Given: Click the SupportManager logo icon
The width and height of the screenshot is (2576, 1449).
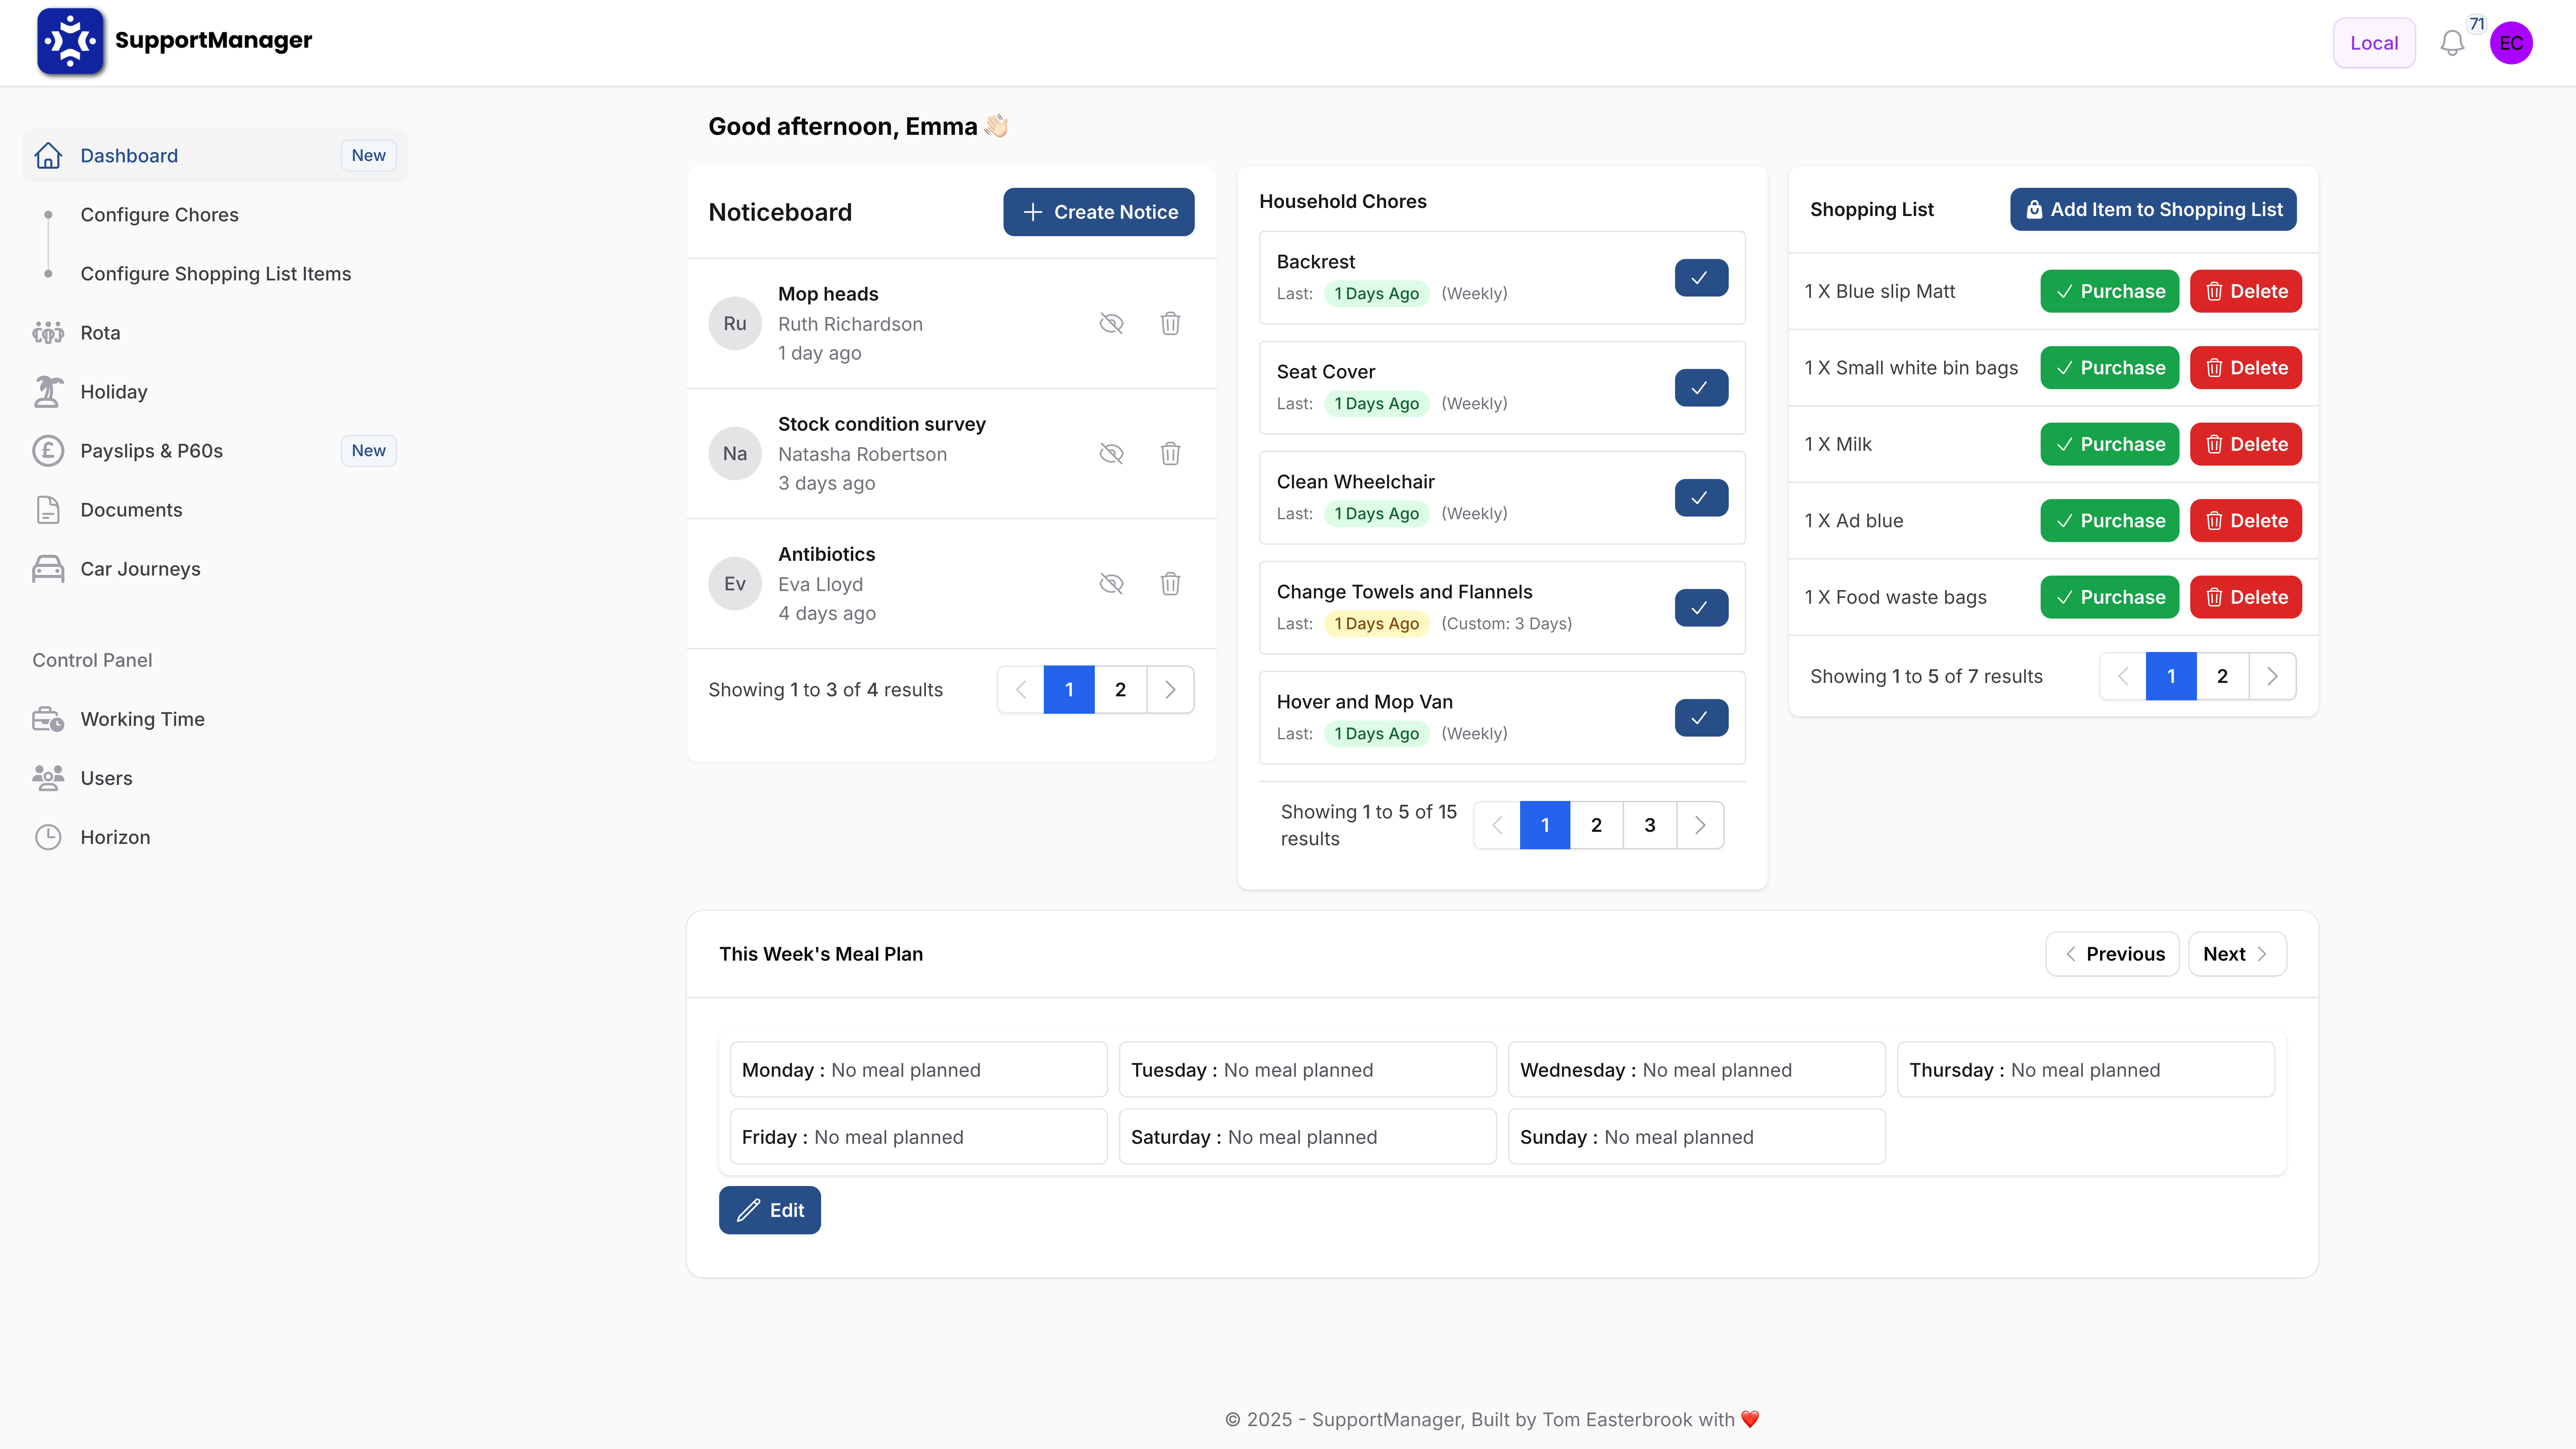Looking at the screenshot, I should point(70,41).
